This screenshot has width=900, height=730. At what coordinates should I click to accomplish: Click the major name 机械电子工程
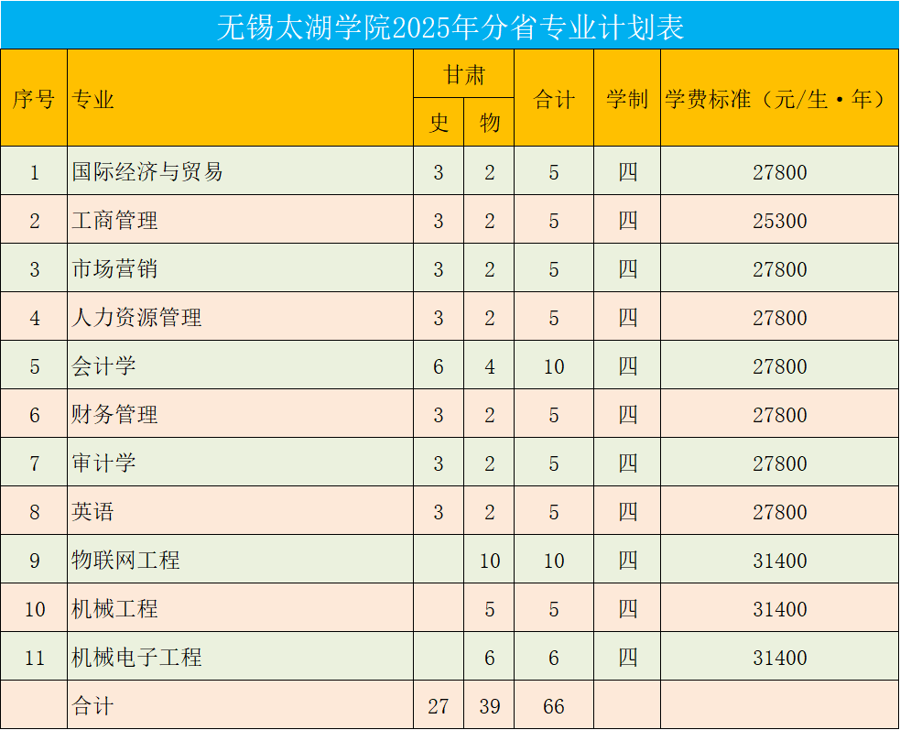click(136, 657)
